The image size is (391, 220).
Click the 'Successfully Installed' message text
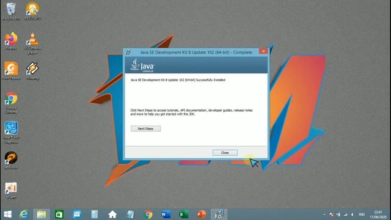(178, 80)
